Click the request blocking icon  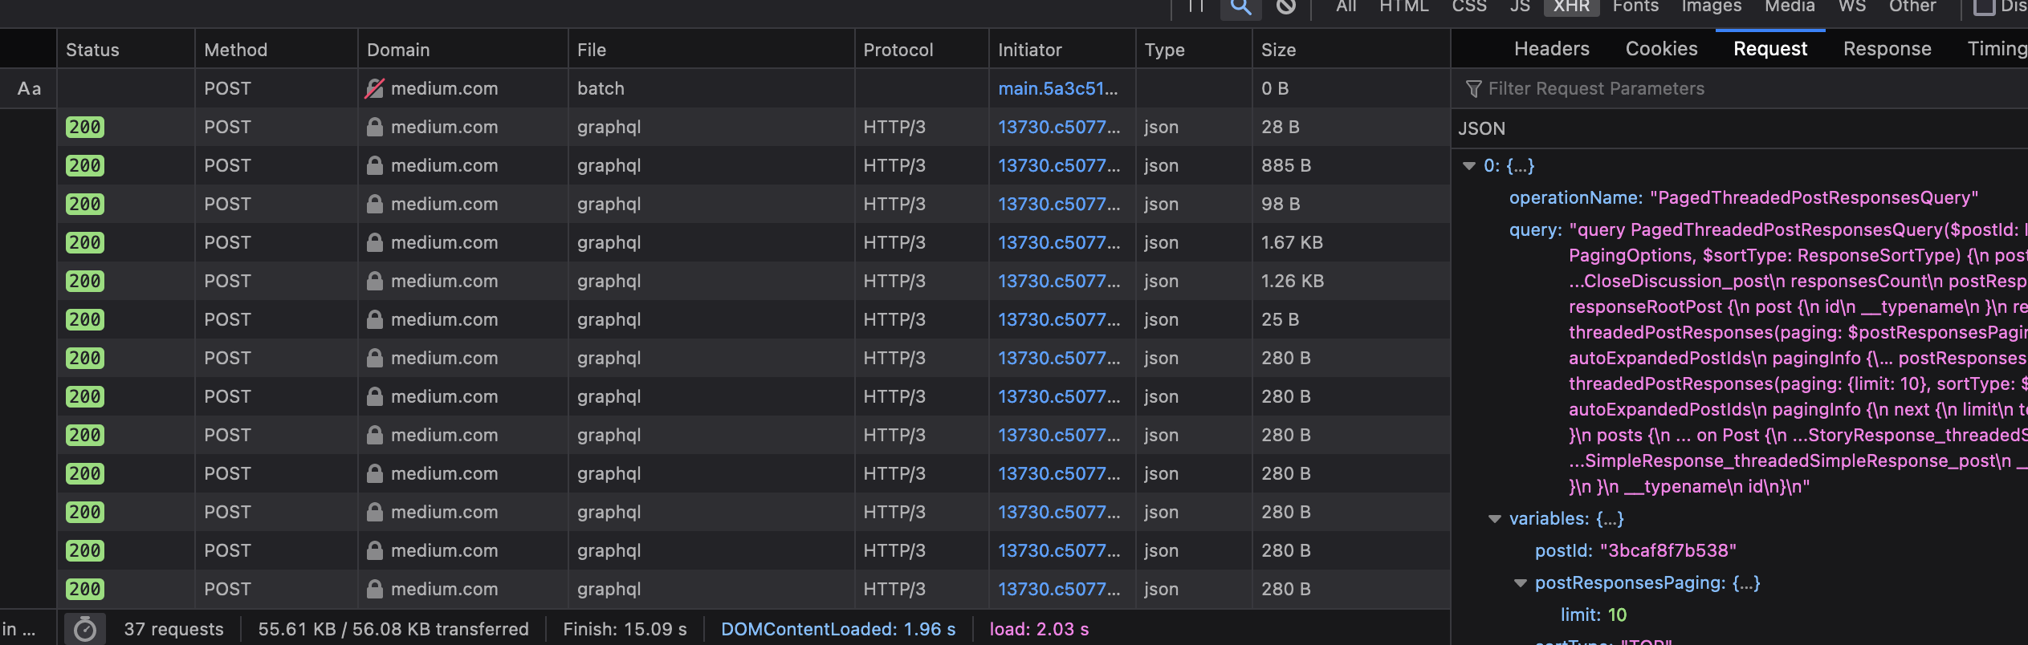pyautogui.click(x=1285, y=7)
